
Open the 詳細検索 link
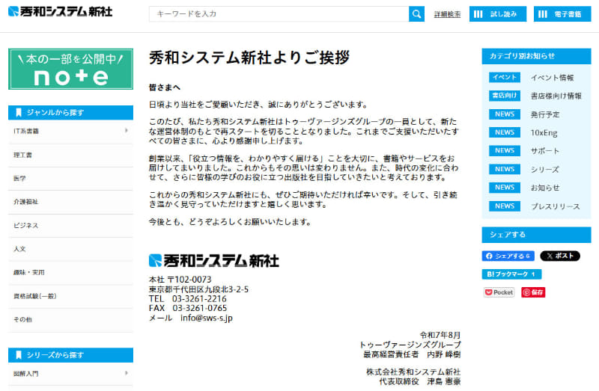pos(447,14)
